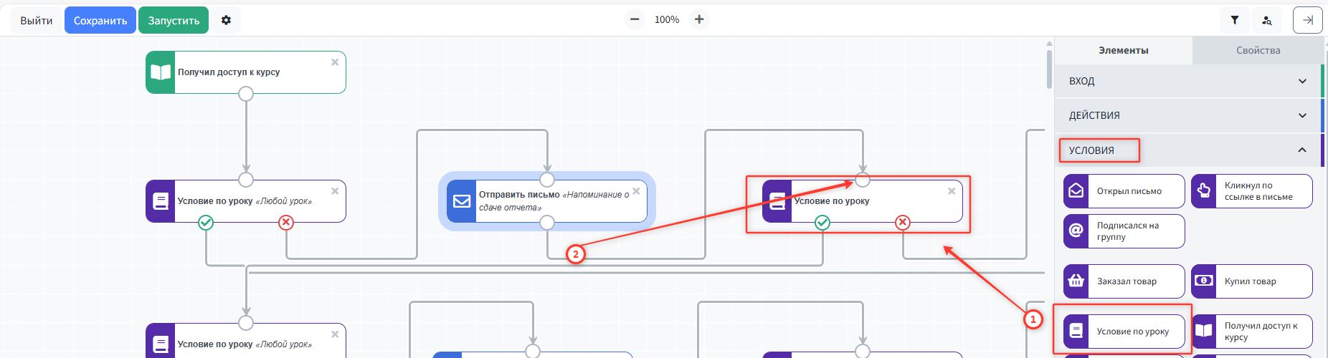Viewport: 1328px width, 358px height.
Task: Collapse the УСЛОВИЯ section
Action: pyautogui.click(x=1302, y=150)
